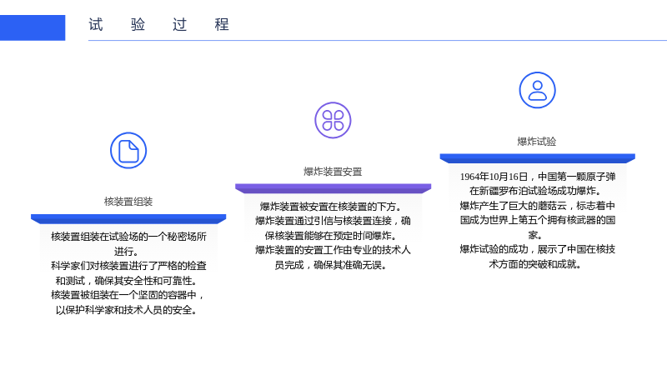Click the blue bar under 核装置组装
This screenshot has width=667, height=375.
pyautogui.click(x=128, y=219)
